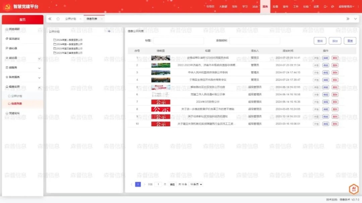Viewport: 362px width, 203px height.
Task: Select 大数据 in the top navigation
Action: pos(223,7)
